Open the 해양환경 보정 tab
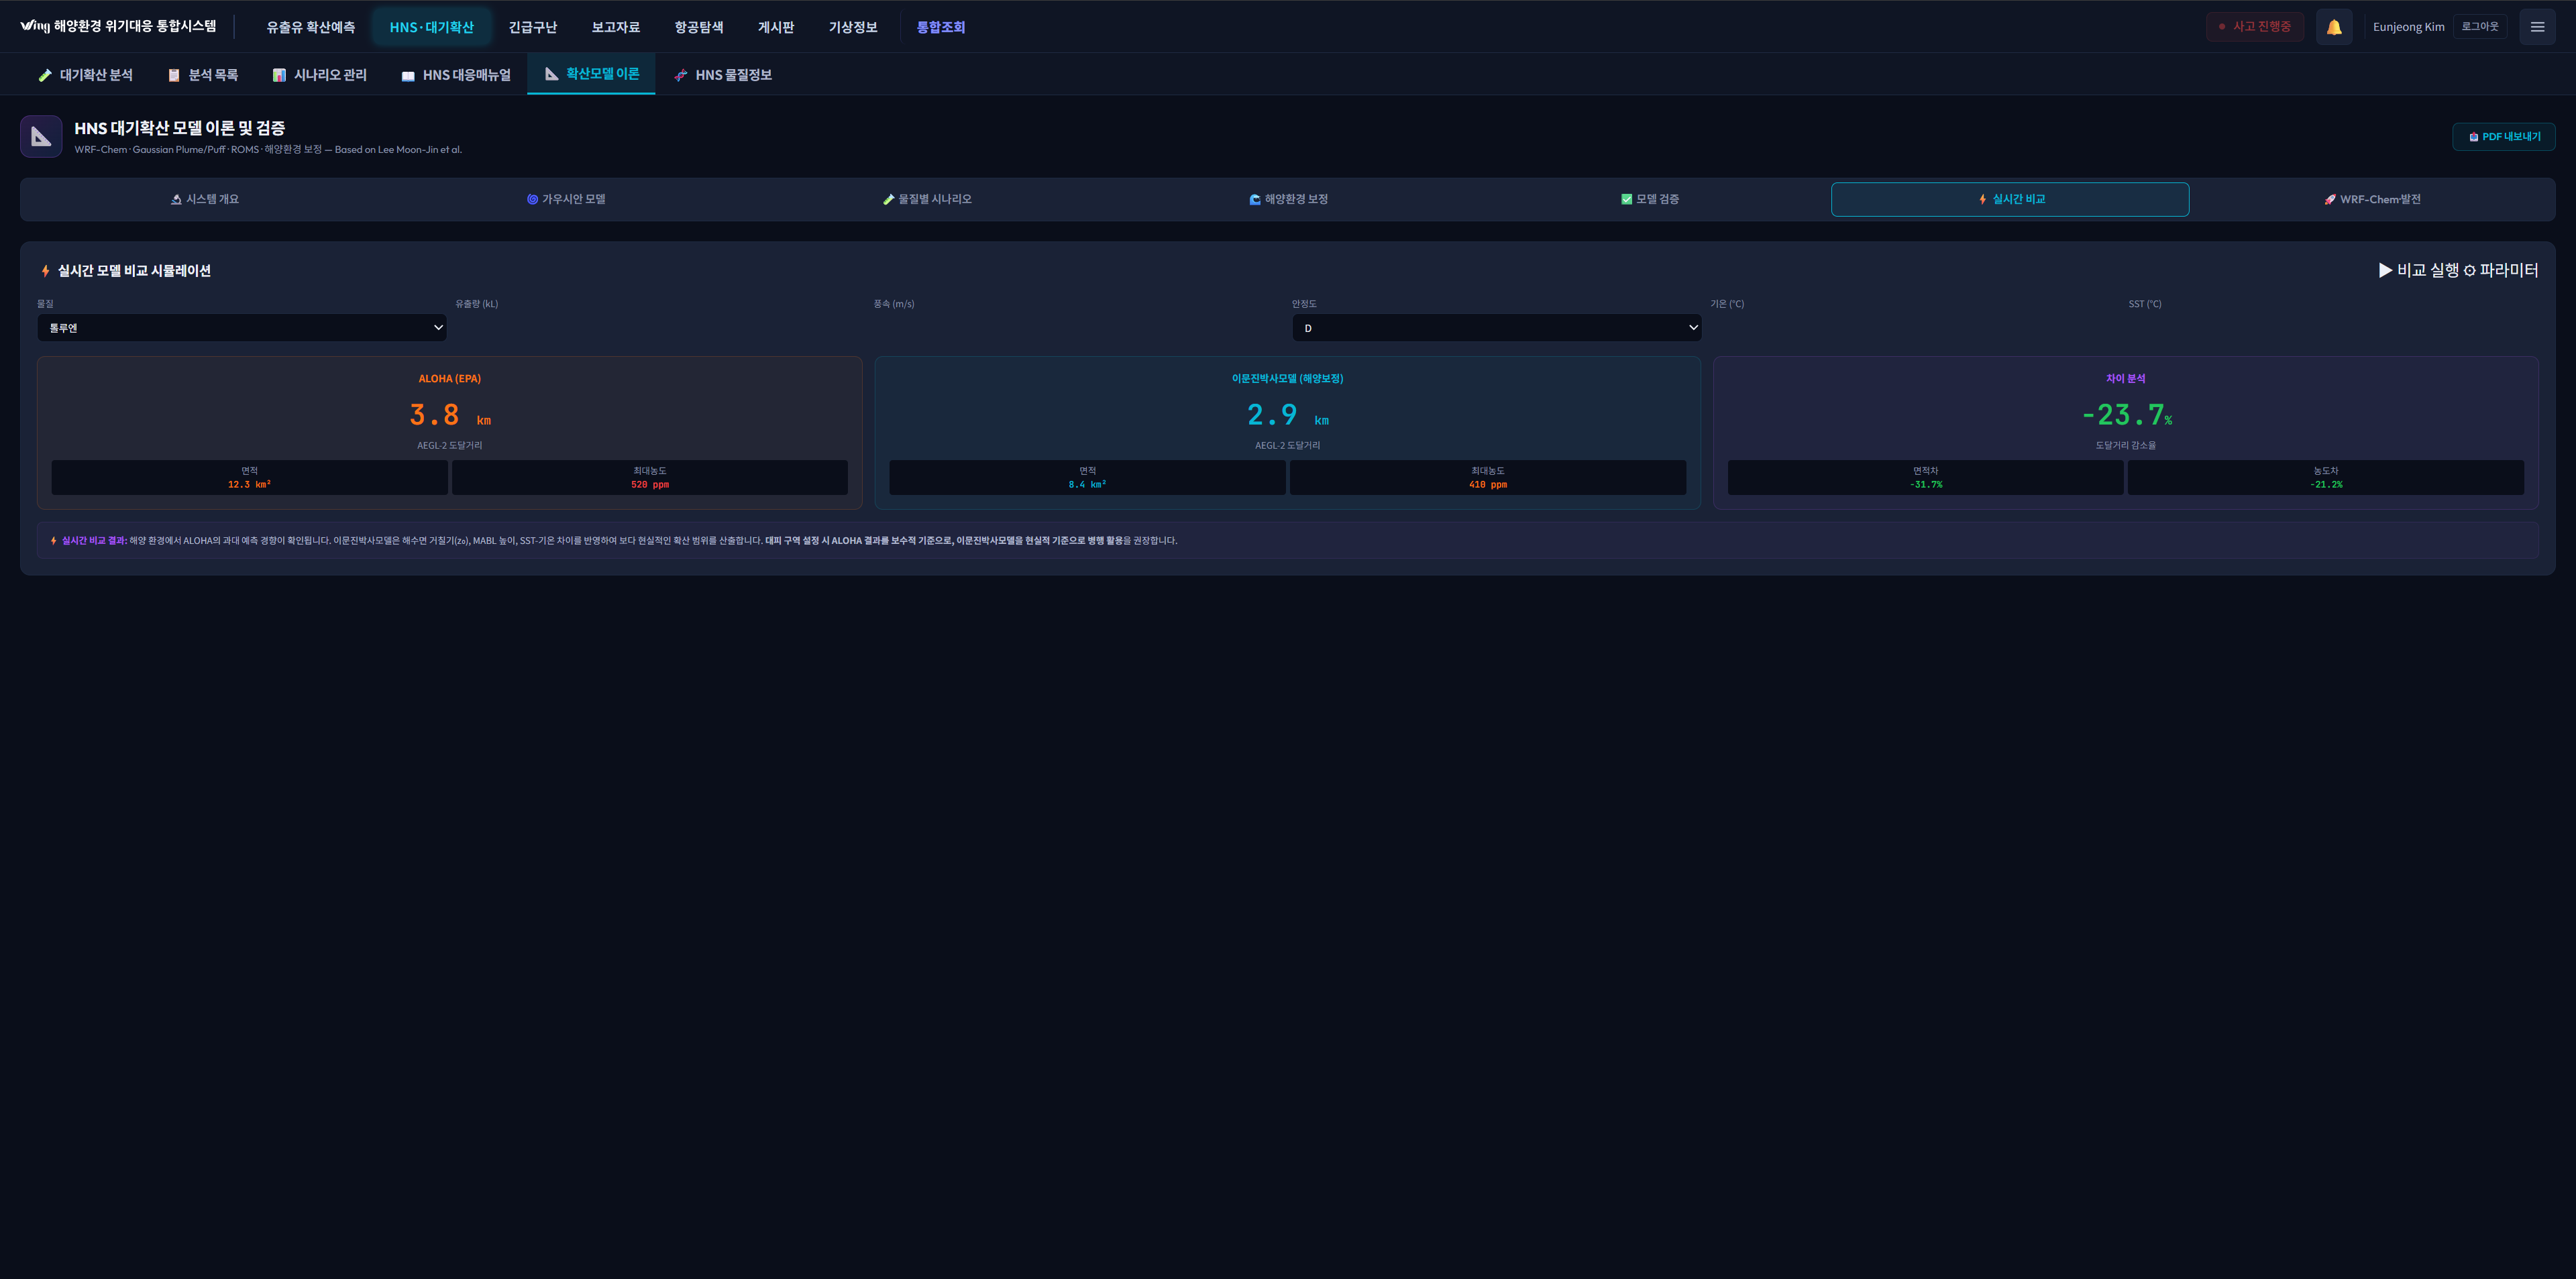2576x1279 pixels. pyautogui.click(x=1288, y=199)
